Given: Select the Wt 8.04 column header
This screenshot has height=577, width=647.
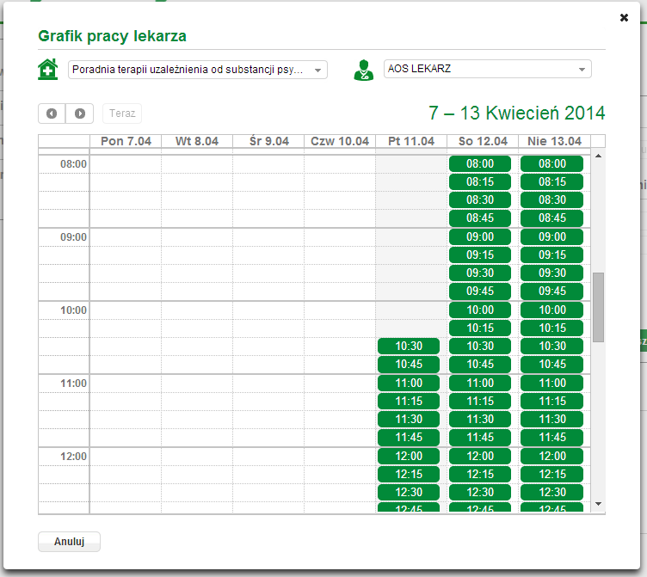Looking at the screenshot, I should tap(197, 141).
